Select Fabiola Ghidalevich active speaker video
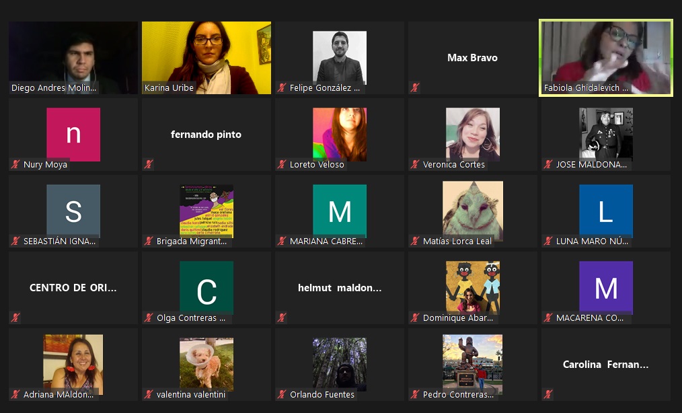The width and height of the screenshot is (682, 413). tap(606, 58)
